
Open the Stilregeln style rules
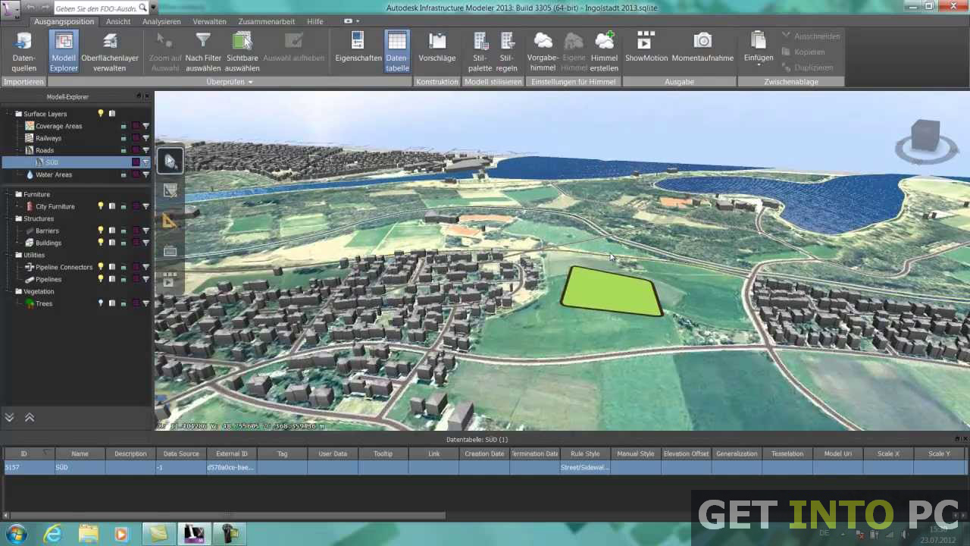(x=507, y=52)
